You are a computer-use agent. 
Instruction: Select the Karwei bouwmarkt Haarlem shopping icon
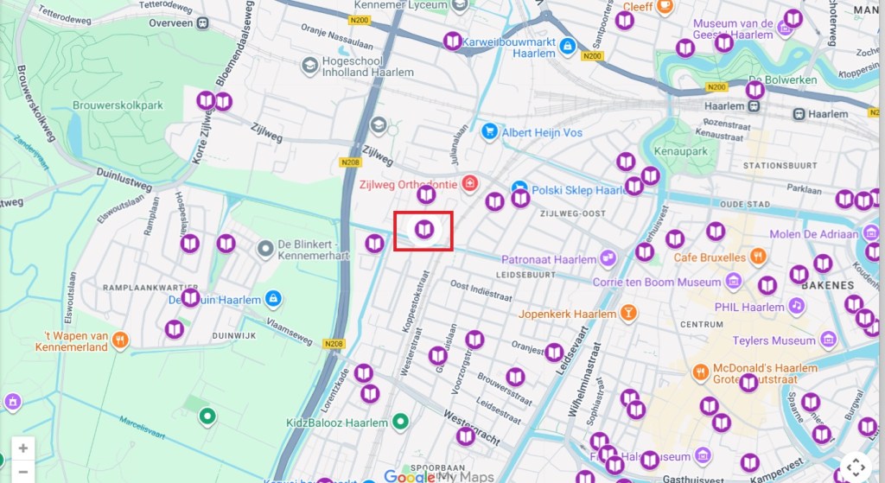568,47
